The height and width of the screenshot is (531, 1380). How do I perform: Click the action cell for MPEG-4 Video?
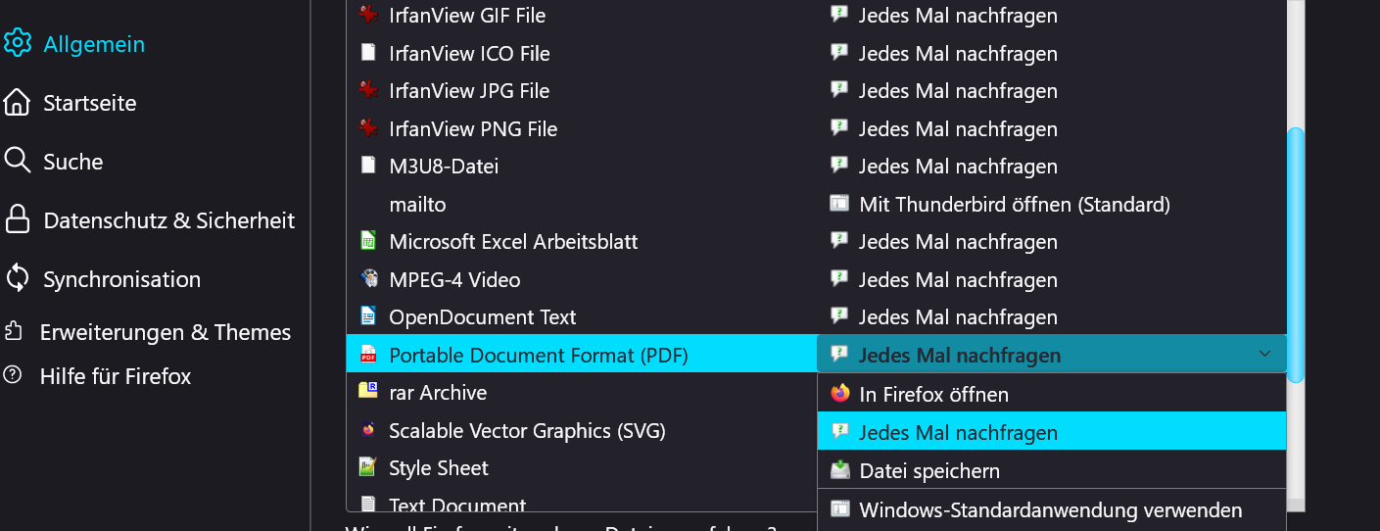[958, 280]
